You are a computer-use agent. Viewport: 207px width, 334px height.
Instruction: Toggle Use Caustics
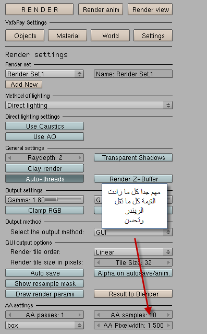(45, 126)
